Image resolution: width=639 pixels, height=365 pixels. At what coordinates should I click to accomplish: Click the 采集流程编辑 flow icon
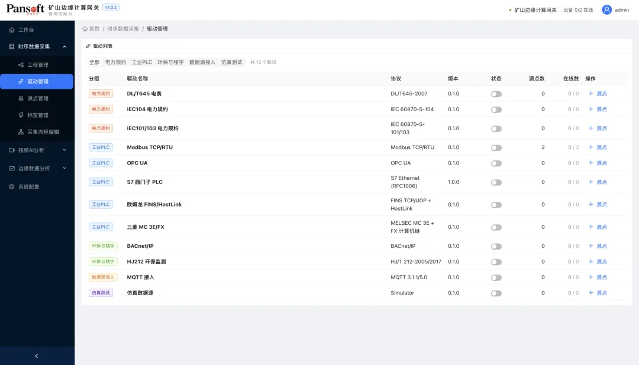click(x=21, y=132)
